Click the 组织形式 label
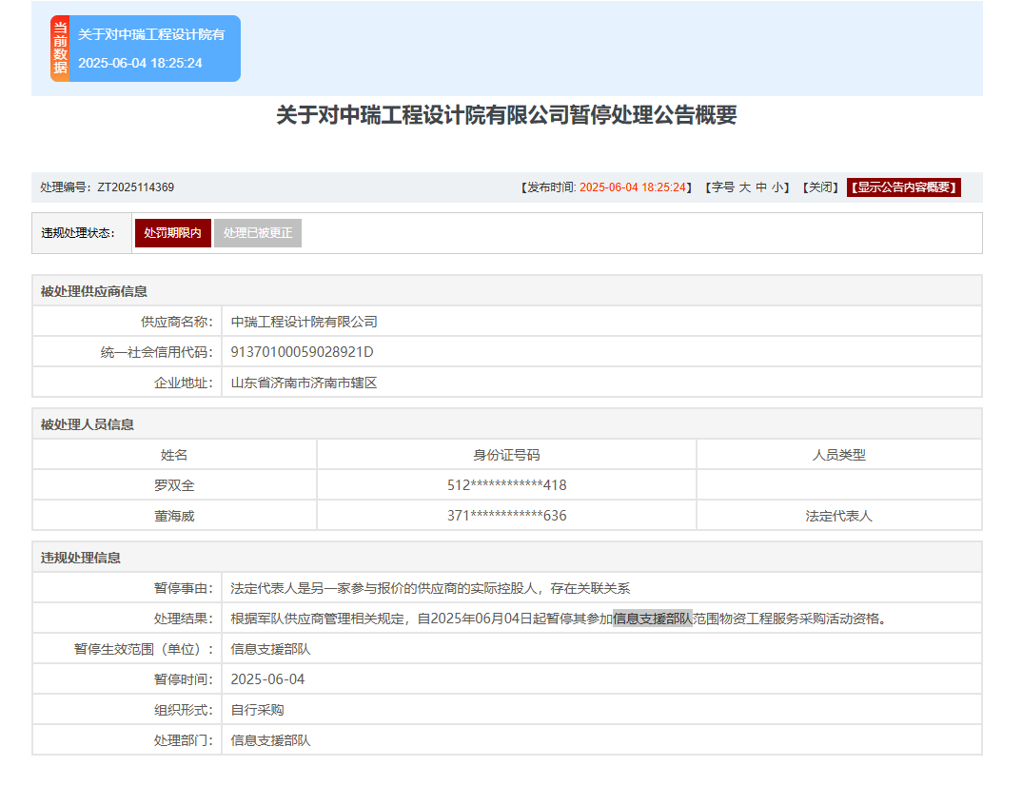The height and width of the screenshot is (786, 1022). click(x=183, y=711)
